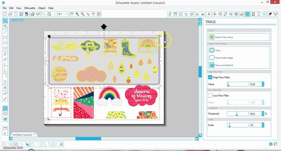
Task: Click Select Trace Area button
Action: click(x=239, y=37)
